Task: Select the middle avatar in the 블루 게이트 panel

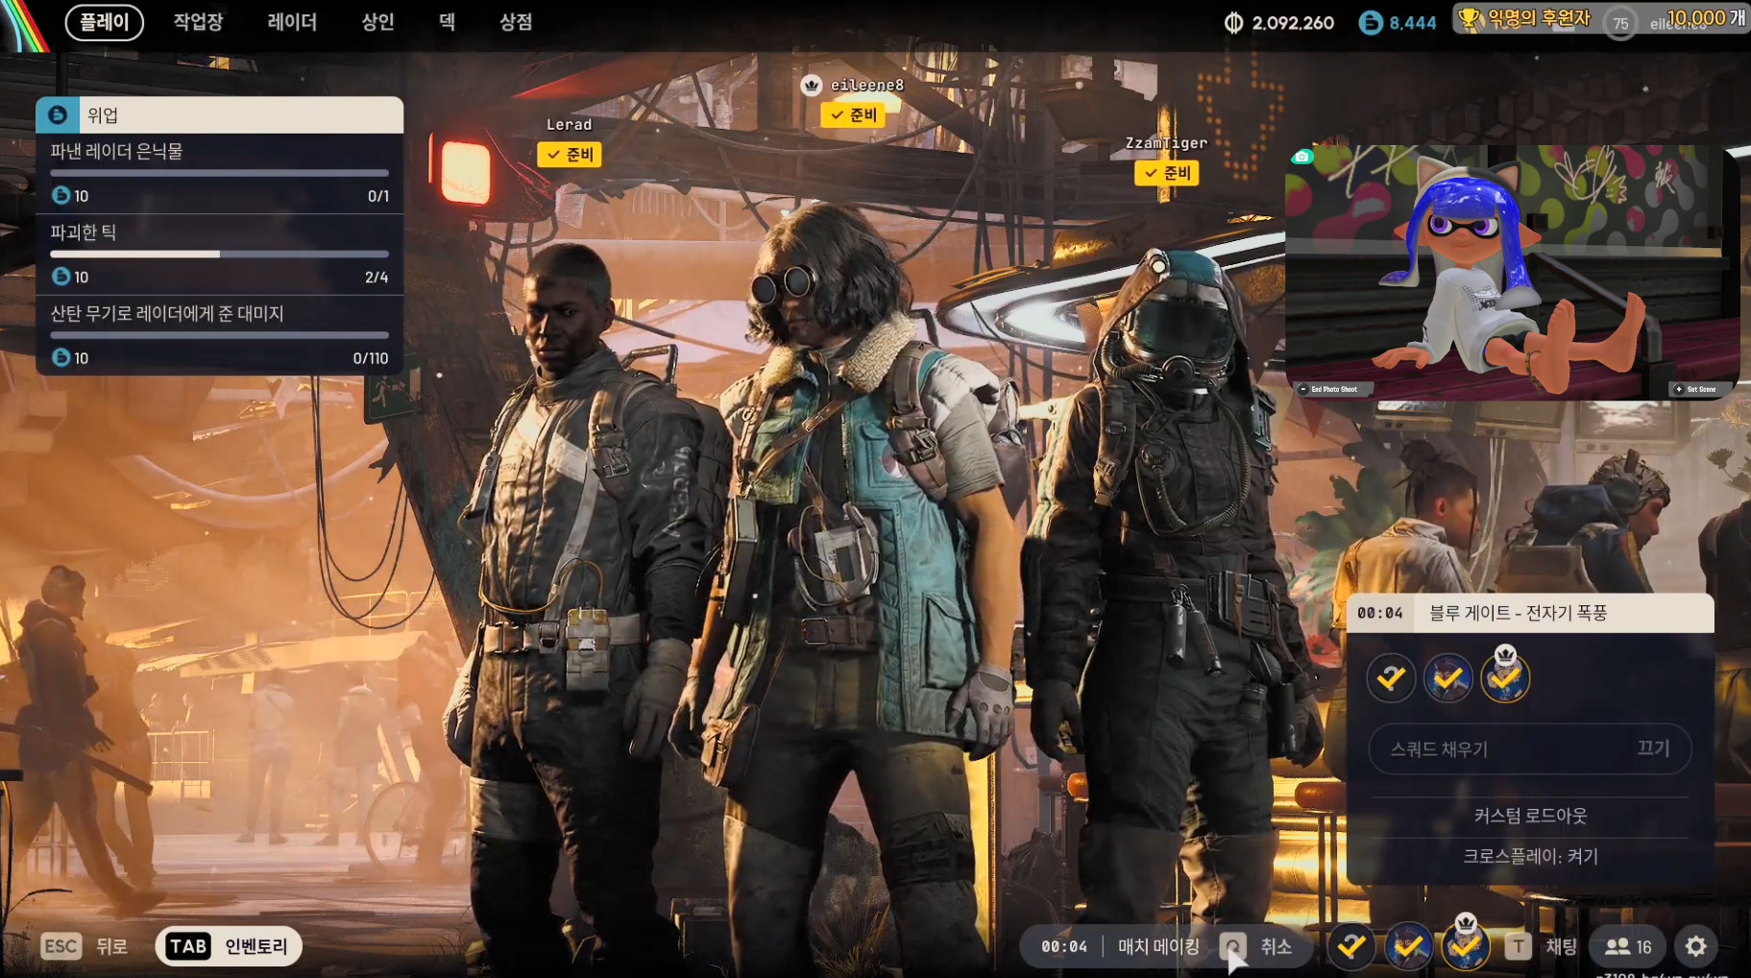Action: tap(1447, 678)
